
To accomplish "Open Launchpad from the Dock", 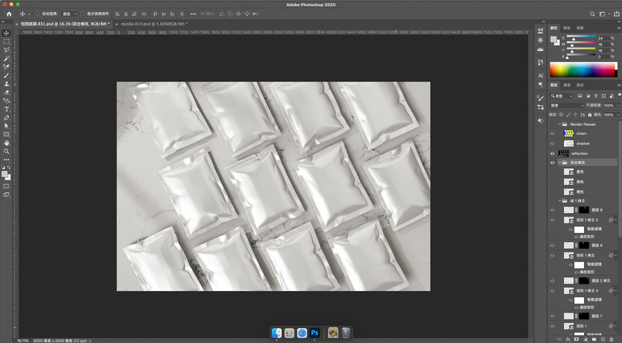I will [289, 333].
